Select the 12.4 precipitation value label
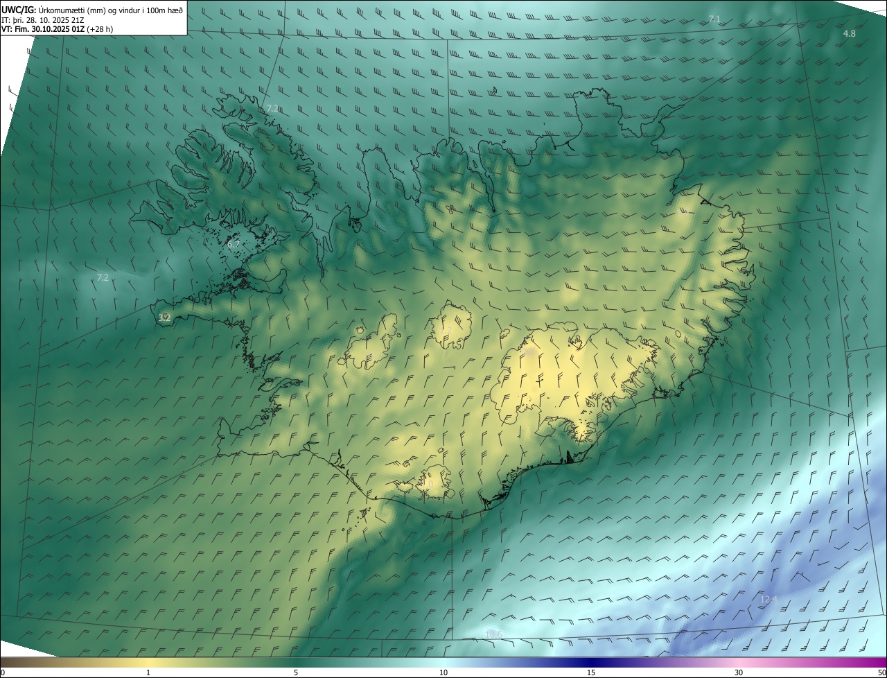887x678 pixels. click(769, 599)
